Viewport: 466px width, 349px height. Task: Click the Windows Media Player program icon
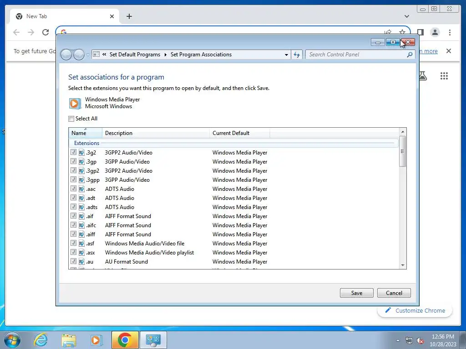75,103
